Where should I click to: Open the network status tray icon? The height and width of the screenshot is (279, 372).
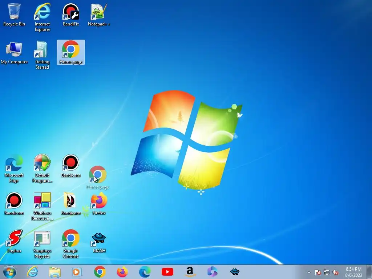(327, 272)
